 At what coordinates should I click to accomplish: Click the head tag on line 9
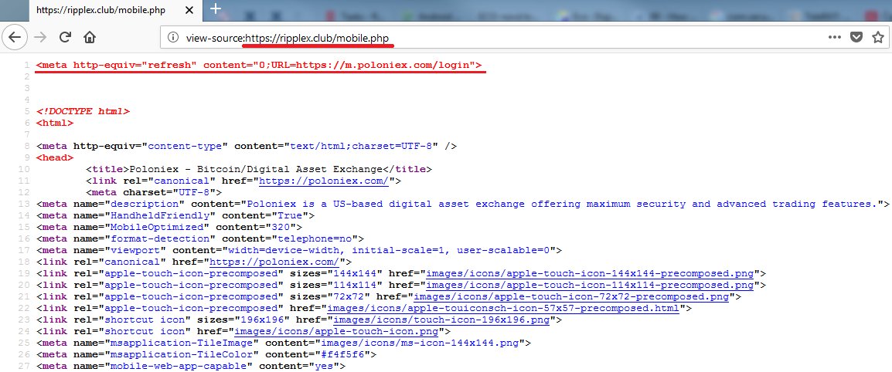tap(55, 157)
